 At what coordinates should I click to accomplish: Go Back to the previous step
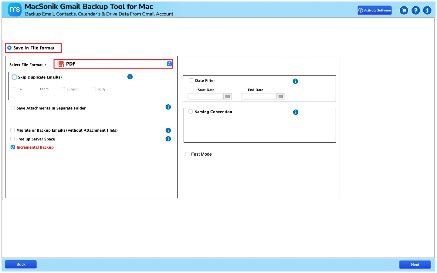[x=21, y=264]
